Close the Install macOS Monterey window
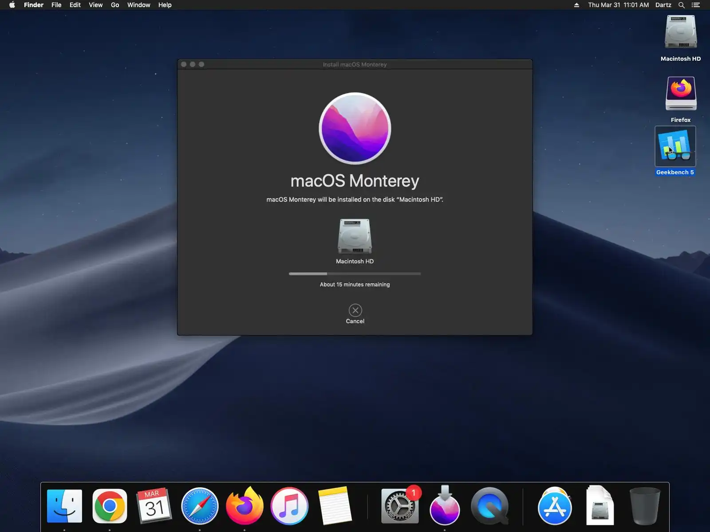This screenshot has width=710, height=532. (184, 64)
